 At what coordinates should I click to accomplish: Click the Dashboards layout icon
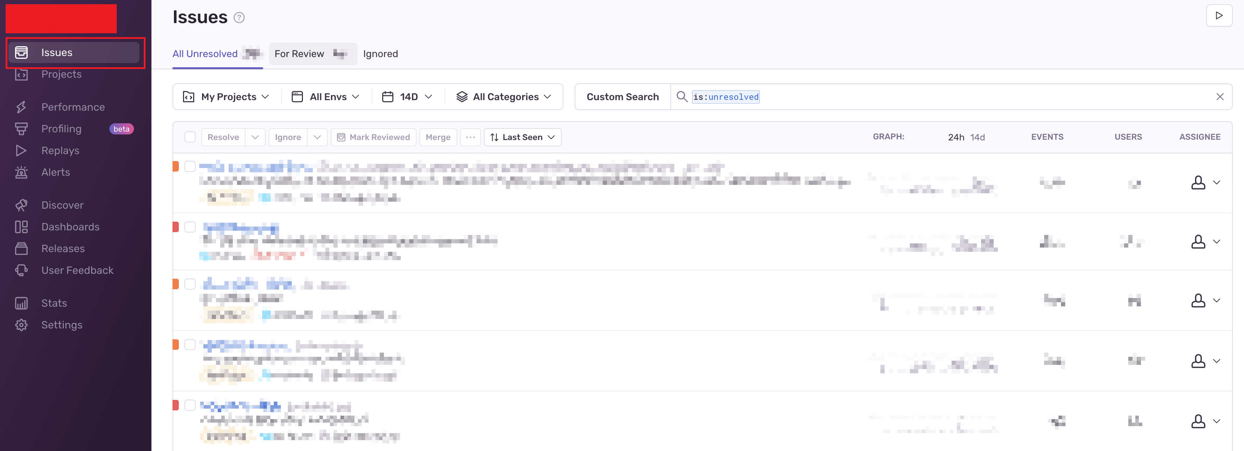coord(21,227)
